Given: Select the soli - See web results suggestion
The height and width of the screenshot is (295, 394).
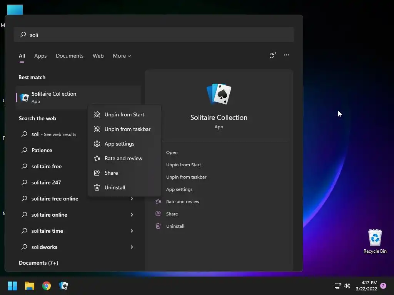Looking at the screenshot, I should 54,134.
